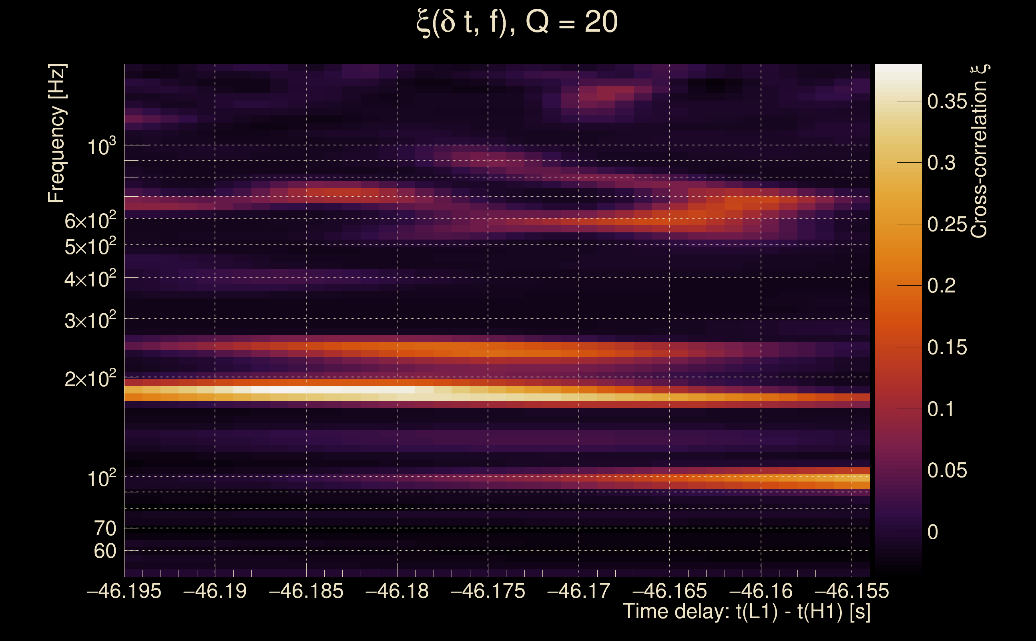1036x641 pixels.
Task: Click the white top end of colorbar
Action: click(x=898, y=72)
